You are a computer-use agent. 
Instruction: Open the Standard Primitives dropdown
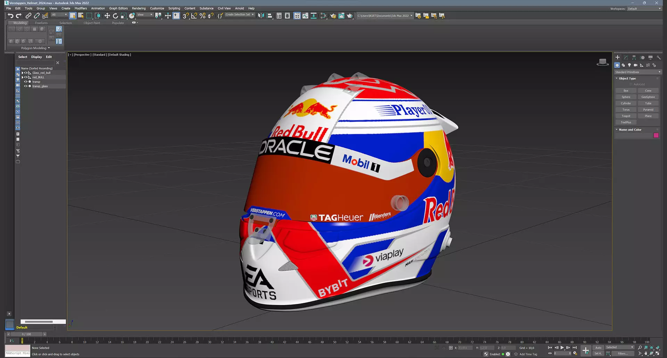[x=638, y=72]
